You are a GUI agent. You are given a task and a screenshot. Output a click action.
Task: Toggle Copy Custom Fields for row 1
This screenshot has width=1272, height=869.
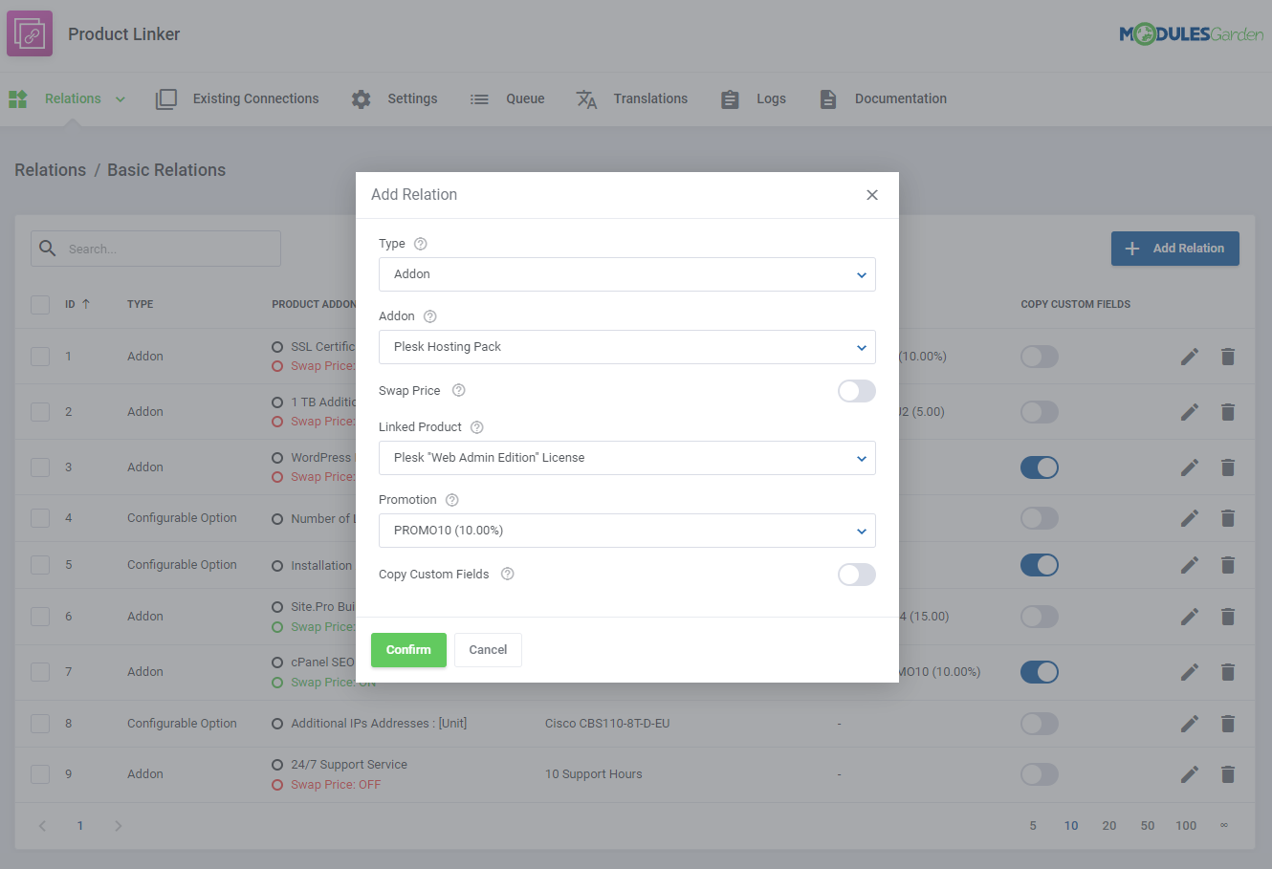[1040, 357]
